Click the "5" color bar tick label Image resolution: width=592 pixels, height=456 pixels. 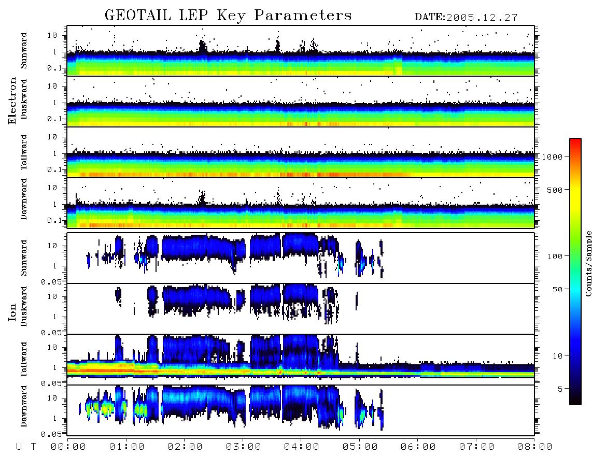560,389
